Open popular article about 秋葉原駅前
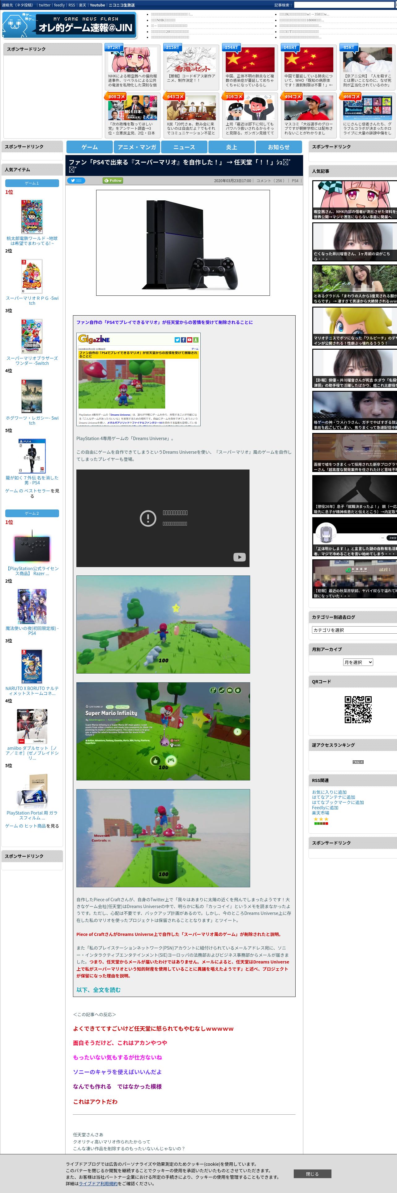The height and width of the screenshot is (1193, 397). point(354,579)
